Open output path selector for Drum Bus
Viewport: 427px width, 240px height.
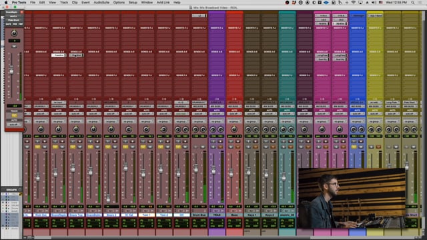coord(199,107)
